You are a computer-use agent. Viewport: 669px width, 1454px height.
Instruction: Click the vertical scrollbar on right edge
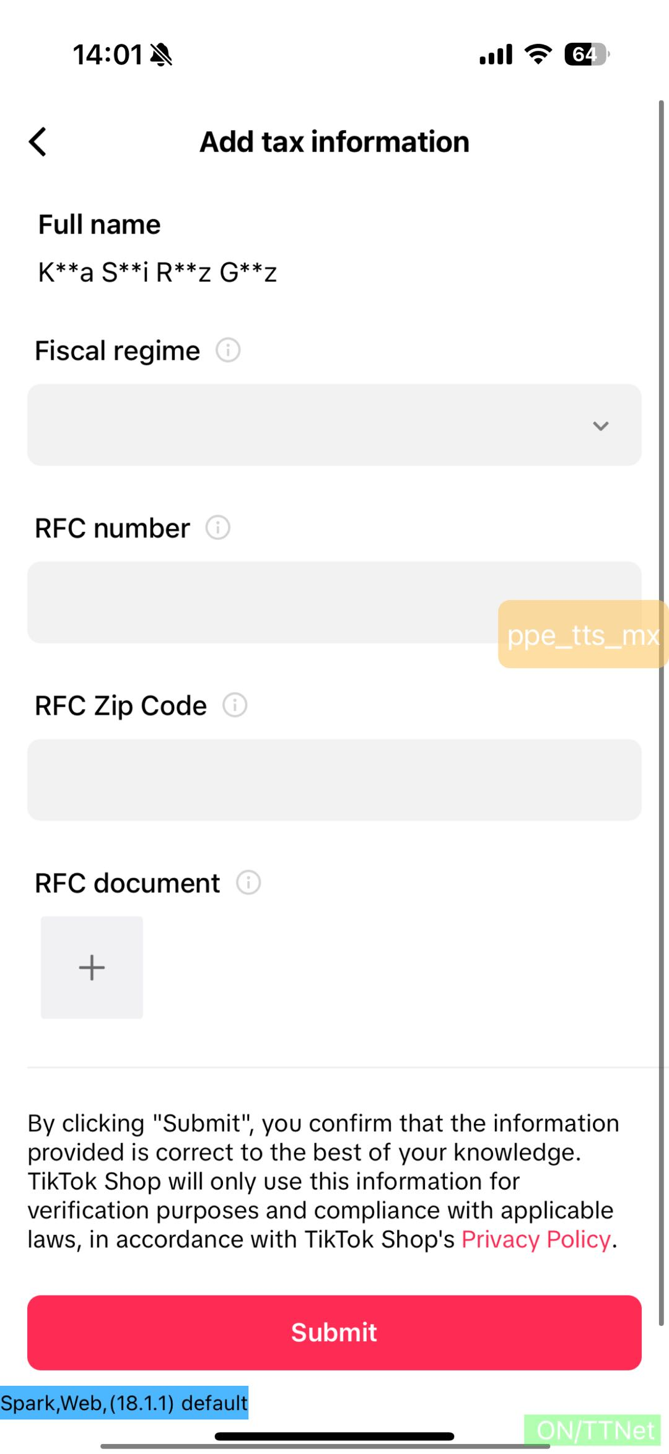tap(662, 712)
